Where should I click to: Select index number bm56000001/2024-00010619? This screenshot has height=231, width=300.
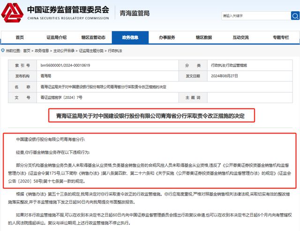(x=65, y=66)
